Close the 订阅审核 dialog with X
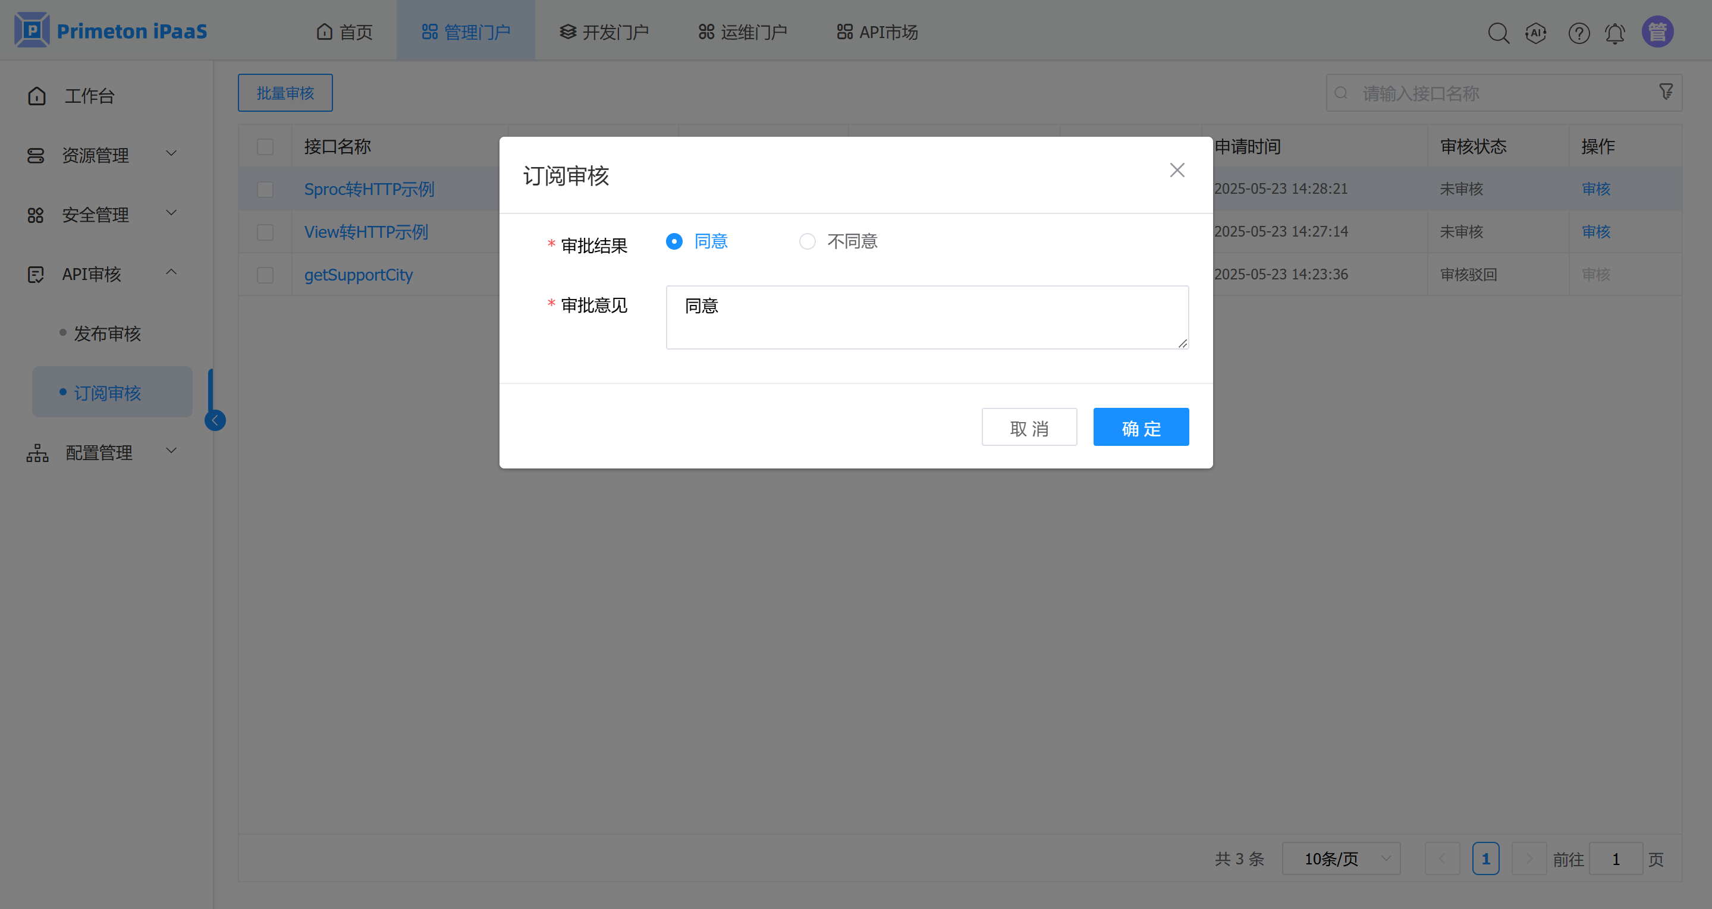This screenshot has width=1712, height=909. 1177,170
